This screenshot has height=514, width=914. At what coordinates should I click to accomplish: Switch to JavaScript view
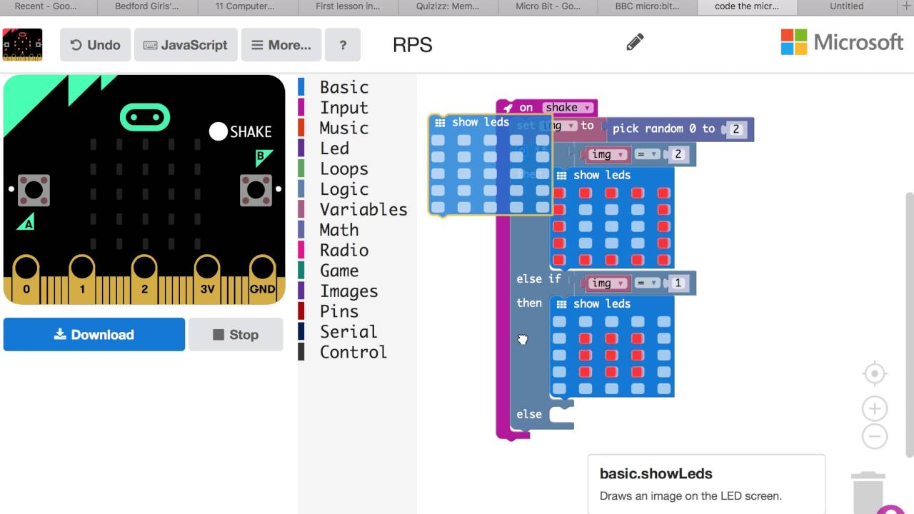(x=186, y=45)
